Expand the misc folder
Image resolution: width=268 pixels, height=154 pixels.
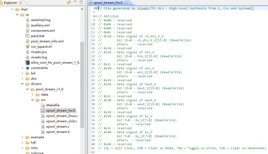coord(22,148)
